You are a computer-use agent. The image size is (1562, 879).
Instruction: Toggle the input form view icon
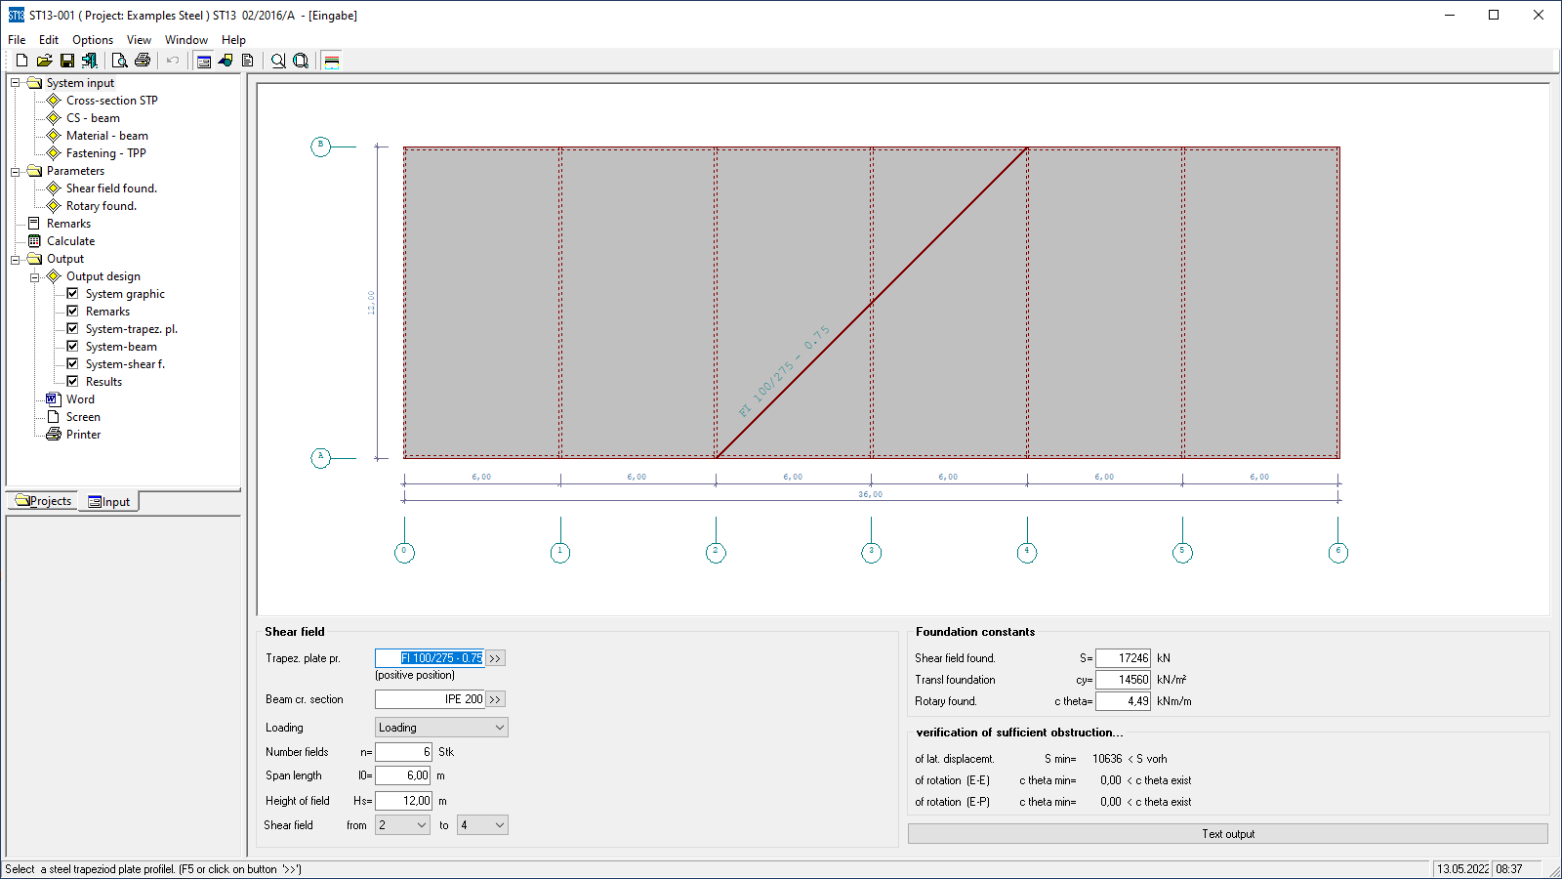(204, 61)
